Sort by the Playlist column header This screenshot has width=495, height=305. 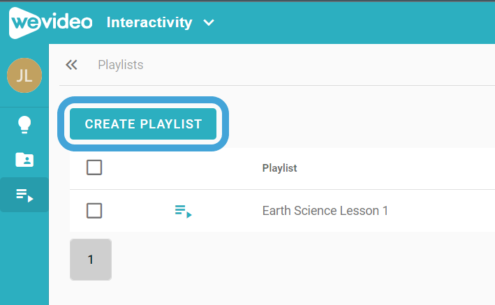[279, 168]
